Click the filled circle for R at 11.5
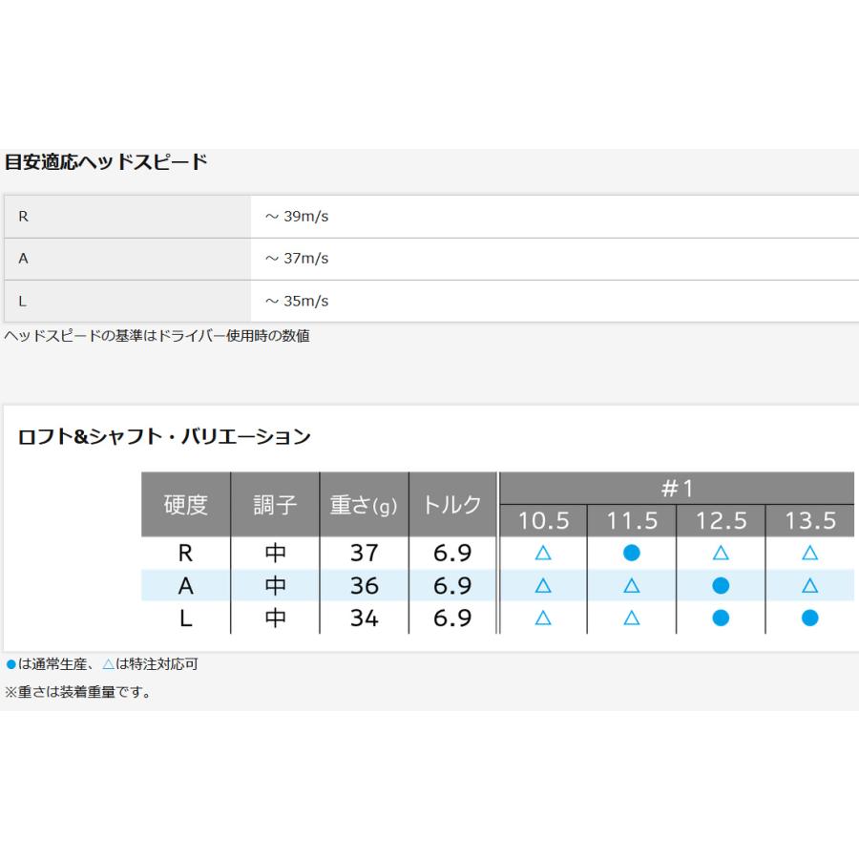 tap(632, 554)
